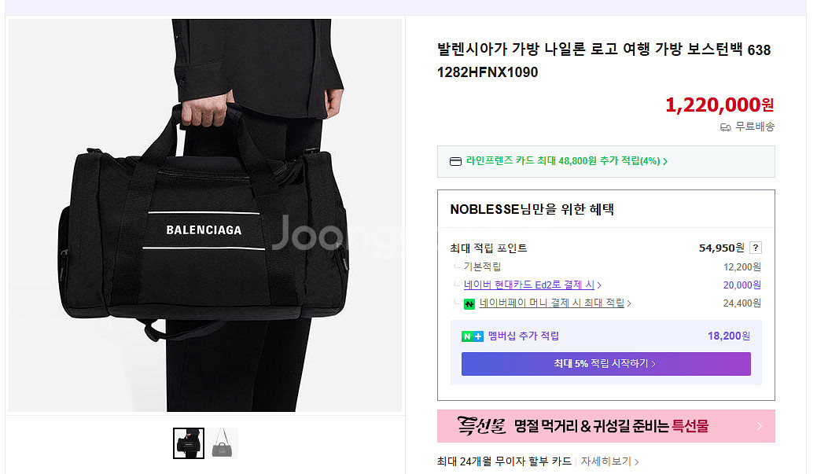The image size is (817, 474).
Task: Select the second gray bag thumbnail
Action: point(222,443)
